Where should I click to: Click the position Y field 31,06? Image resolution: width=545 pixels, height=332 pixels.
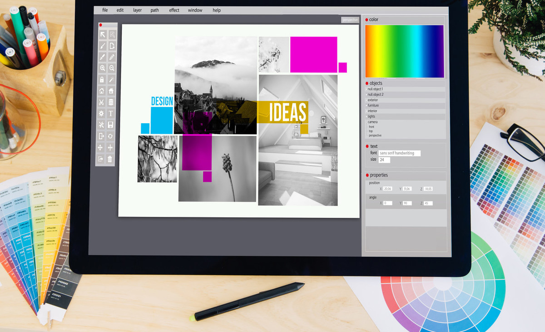[x=407, y=188]
